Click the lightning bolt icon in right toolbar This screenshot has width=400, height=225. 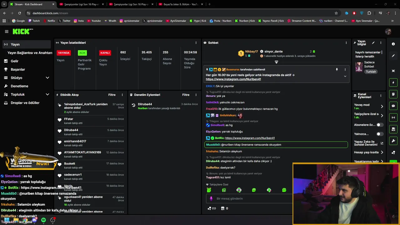tap(393, 82)
